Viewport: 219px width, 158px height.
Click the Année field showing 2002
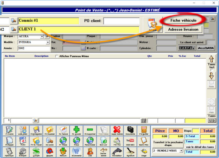click(33, 48)
